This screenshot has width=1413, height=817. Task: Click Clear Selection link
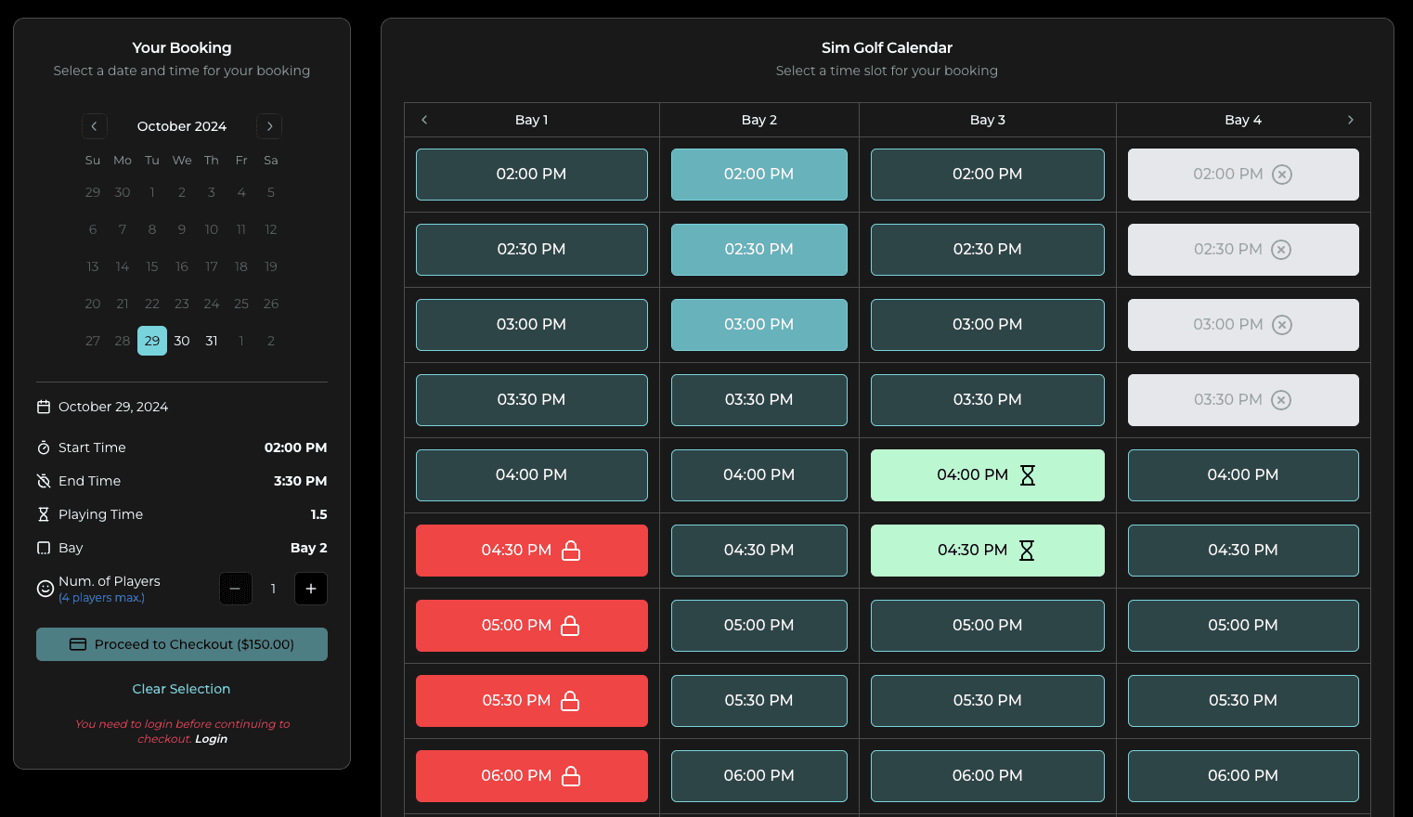tap(181, 689)
